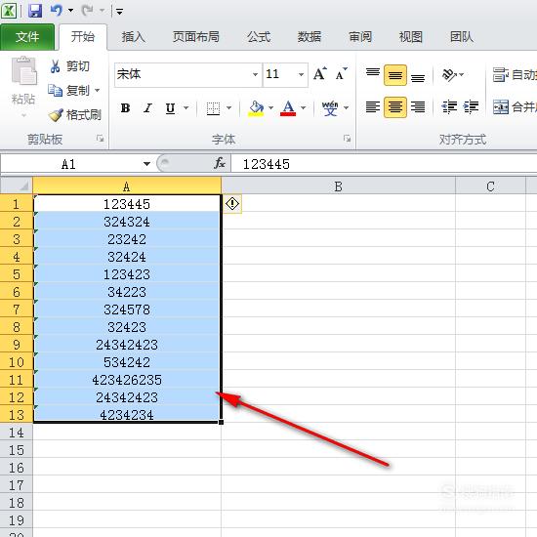537x537 pixels.
Task: Click the Save icon in quick access toolbar
Action: (x=35, y=11)
